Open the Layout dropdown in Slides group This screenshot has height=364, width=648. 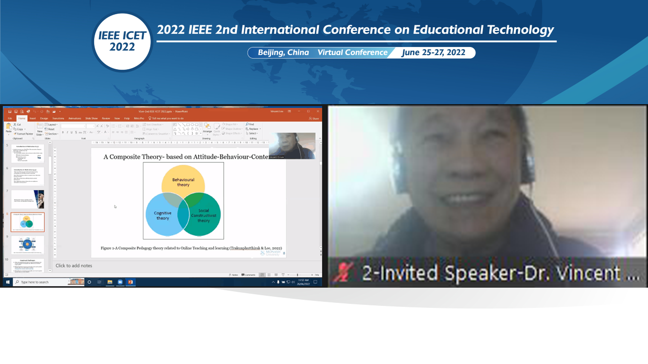click(52, 124)
